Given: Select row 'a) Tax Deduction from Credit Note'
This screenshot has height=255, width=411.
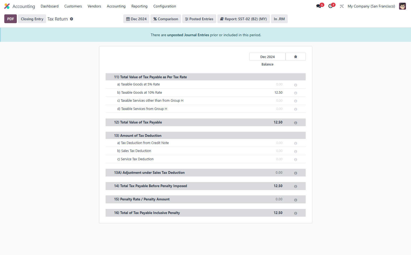Looking at the screenshot, I should [206, 143].
